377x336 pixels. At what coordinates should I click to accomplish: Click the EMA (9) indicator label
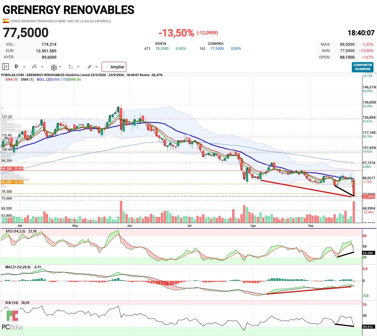coord(11,79)
